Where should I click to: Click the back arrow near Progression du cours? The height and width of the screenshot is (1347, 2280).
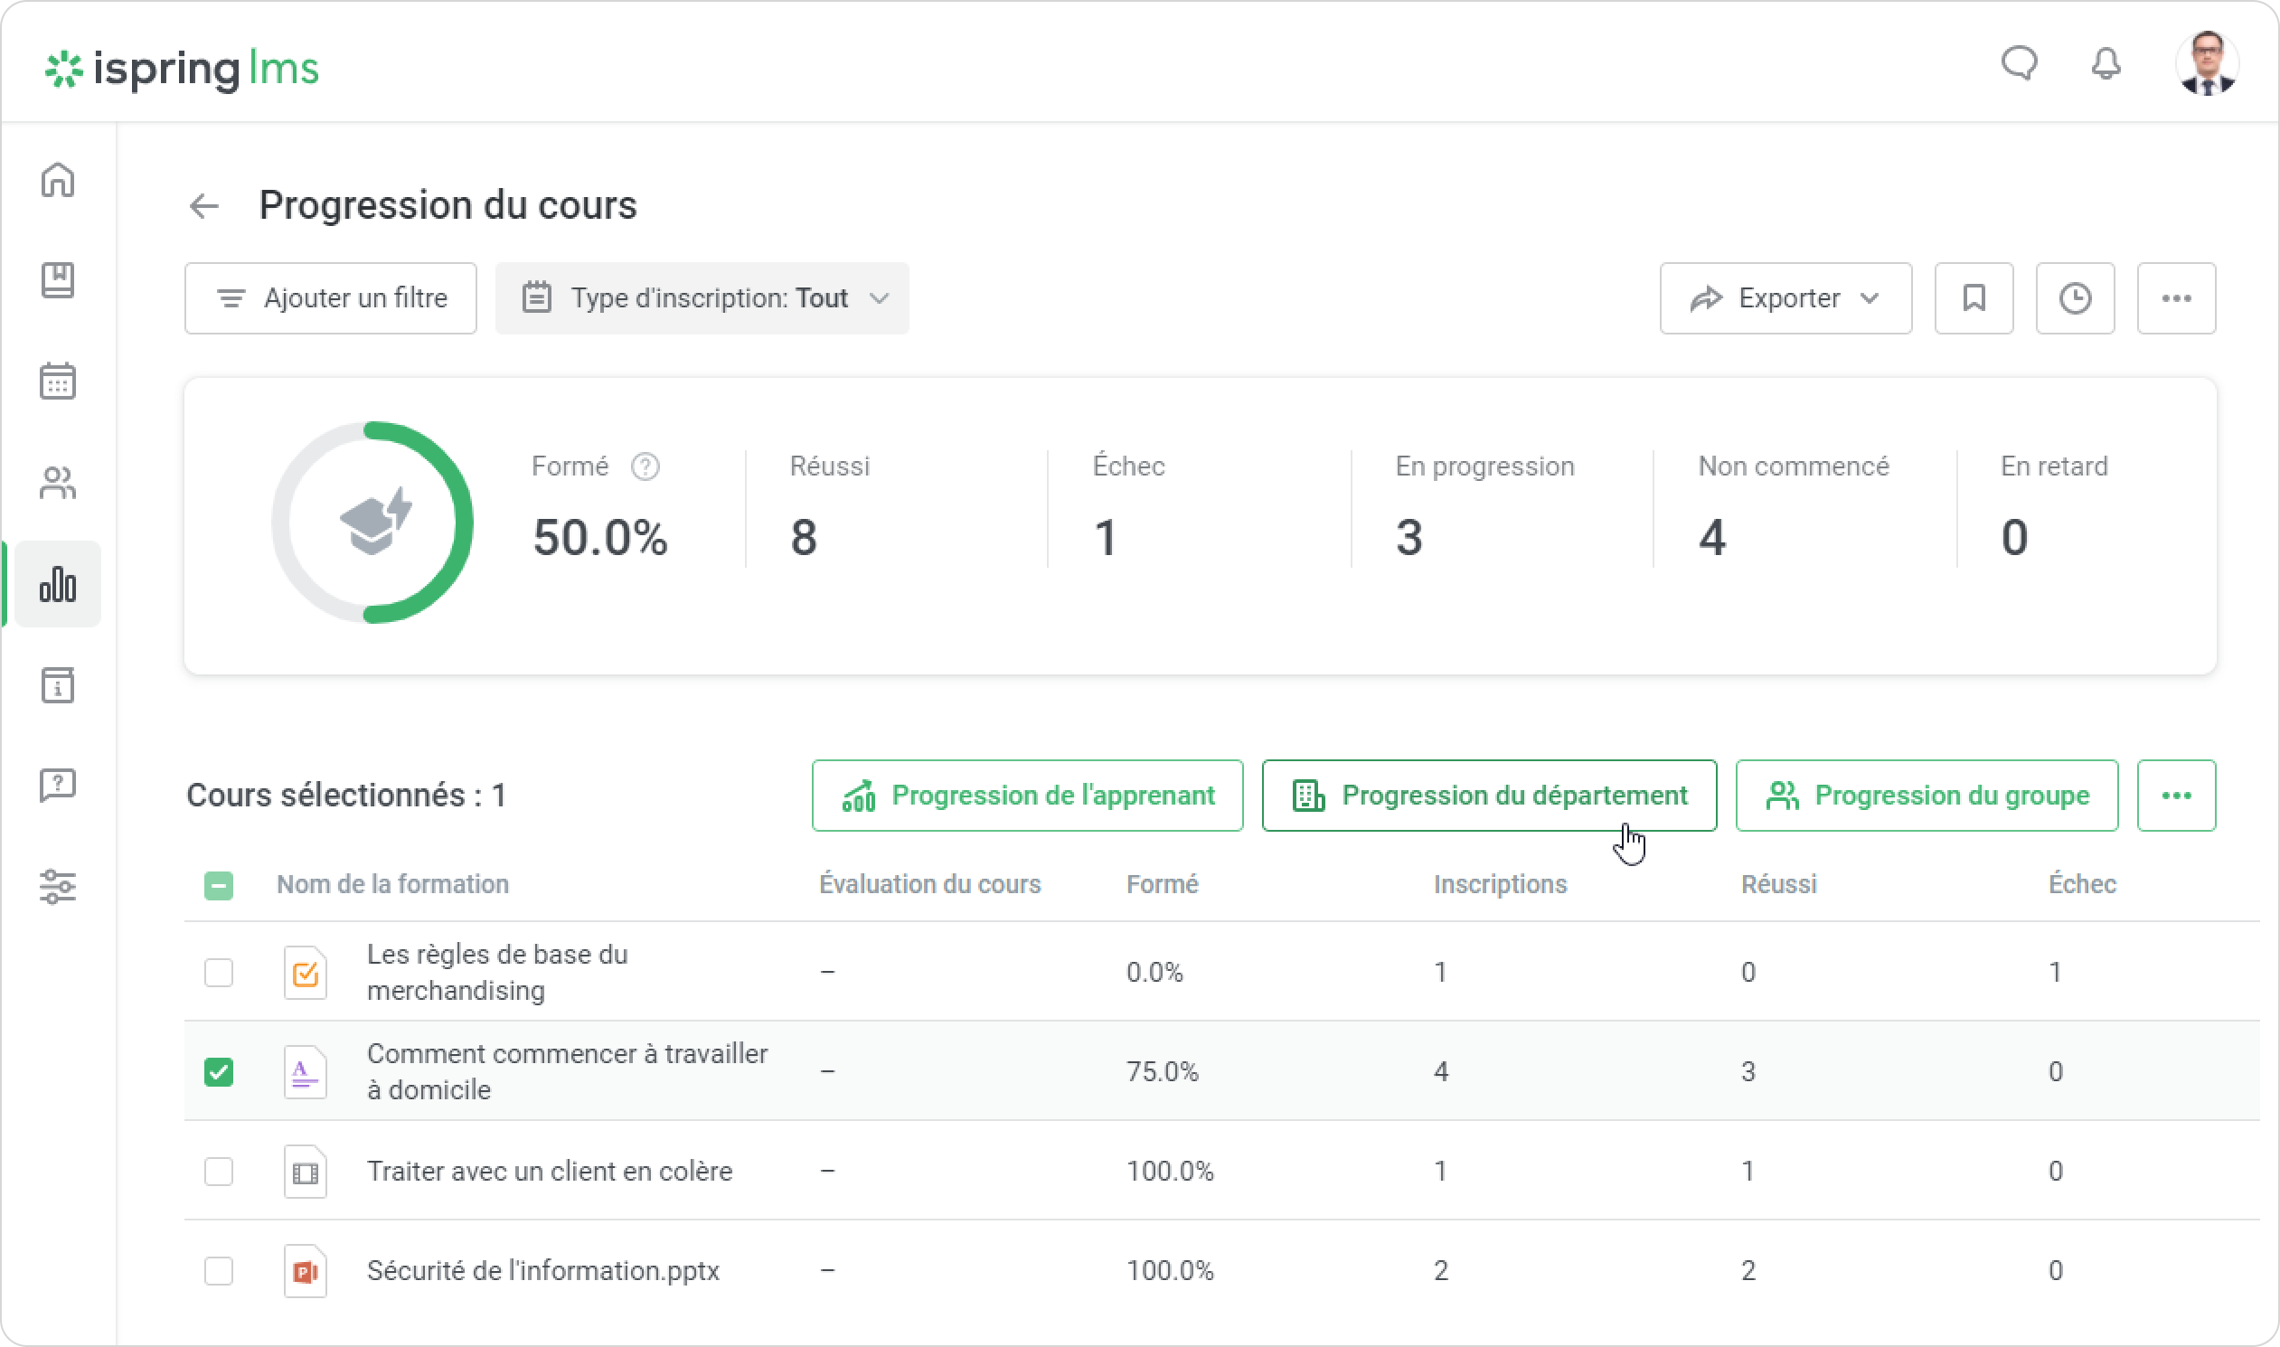point(204,206)
